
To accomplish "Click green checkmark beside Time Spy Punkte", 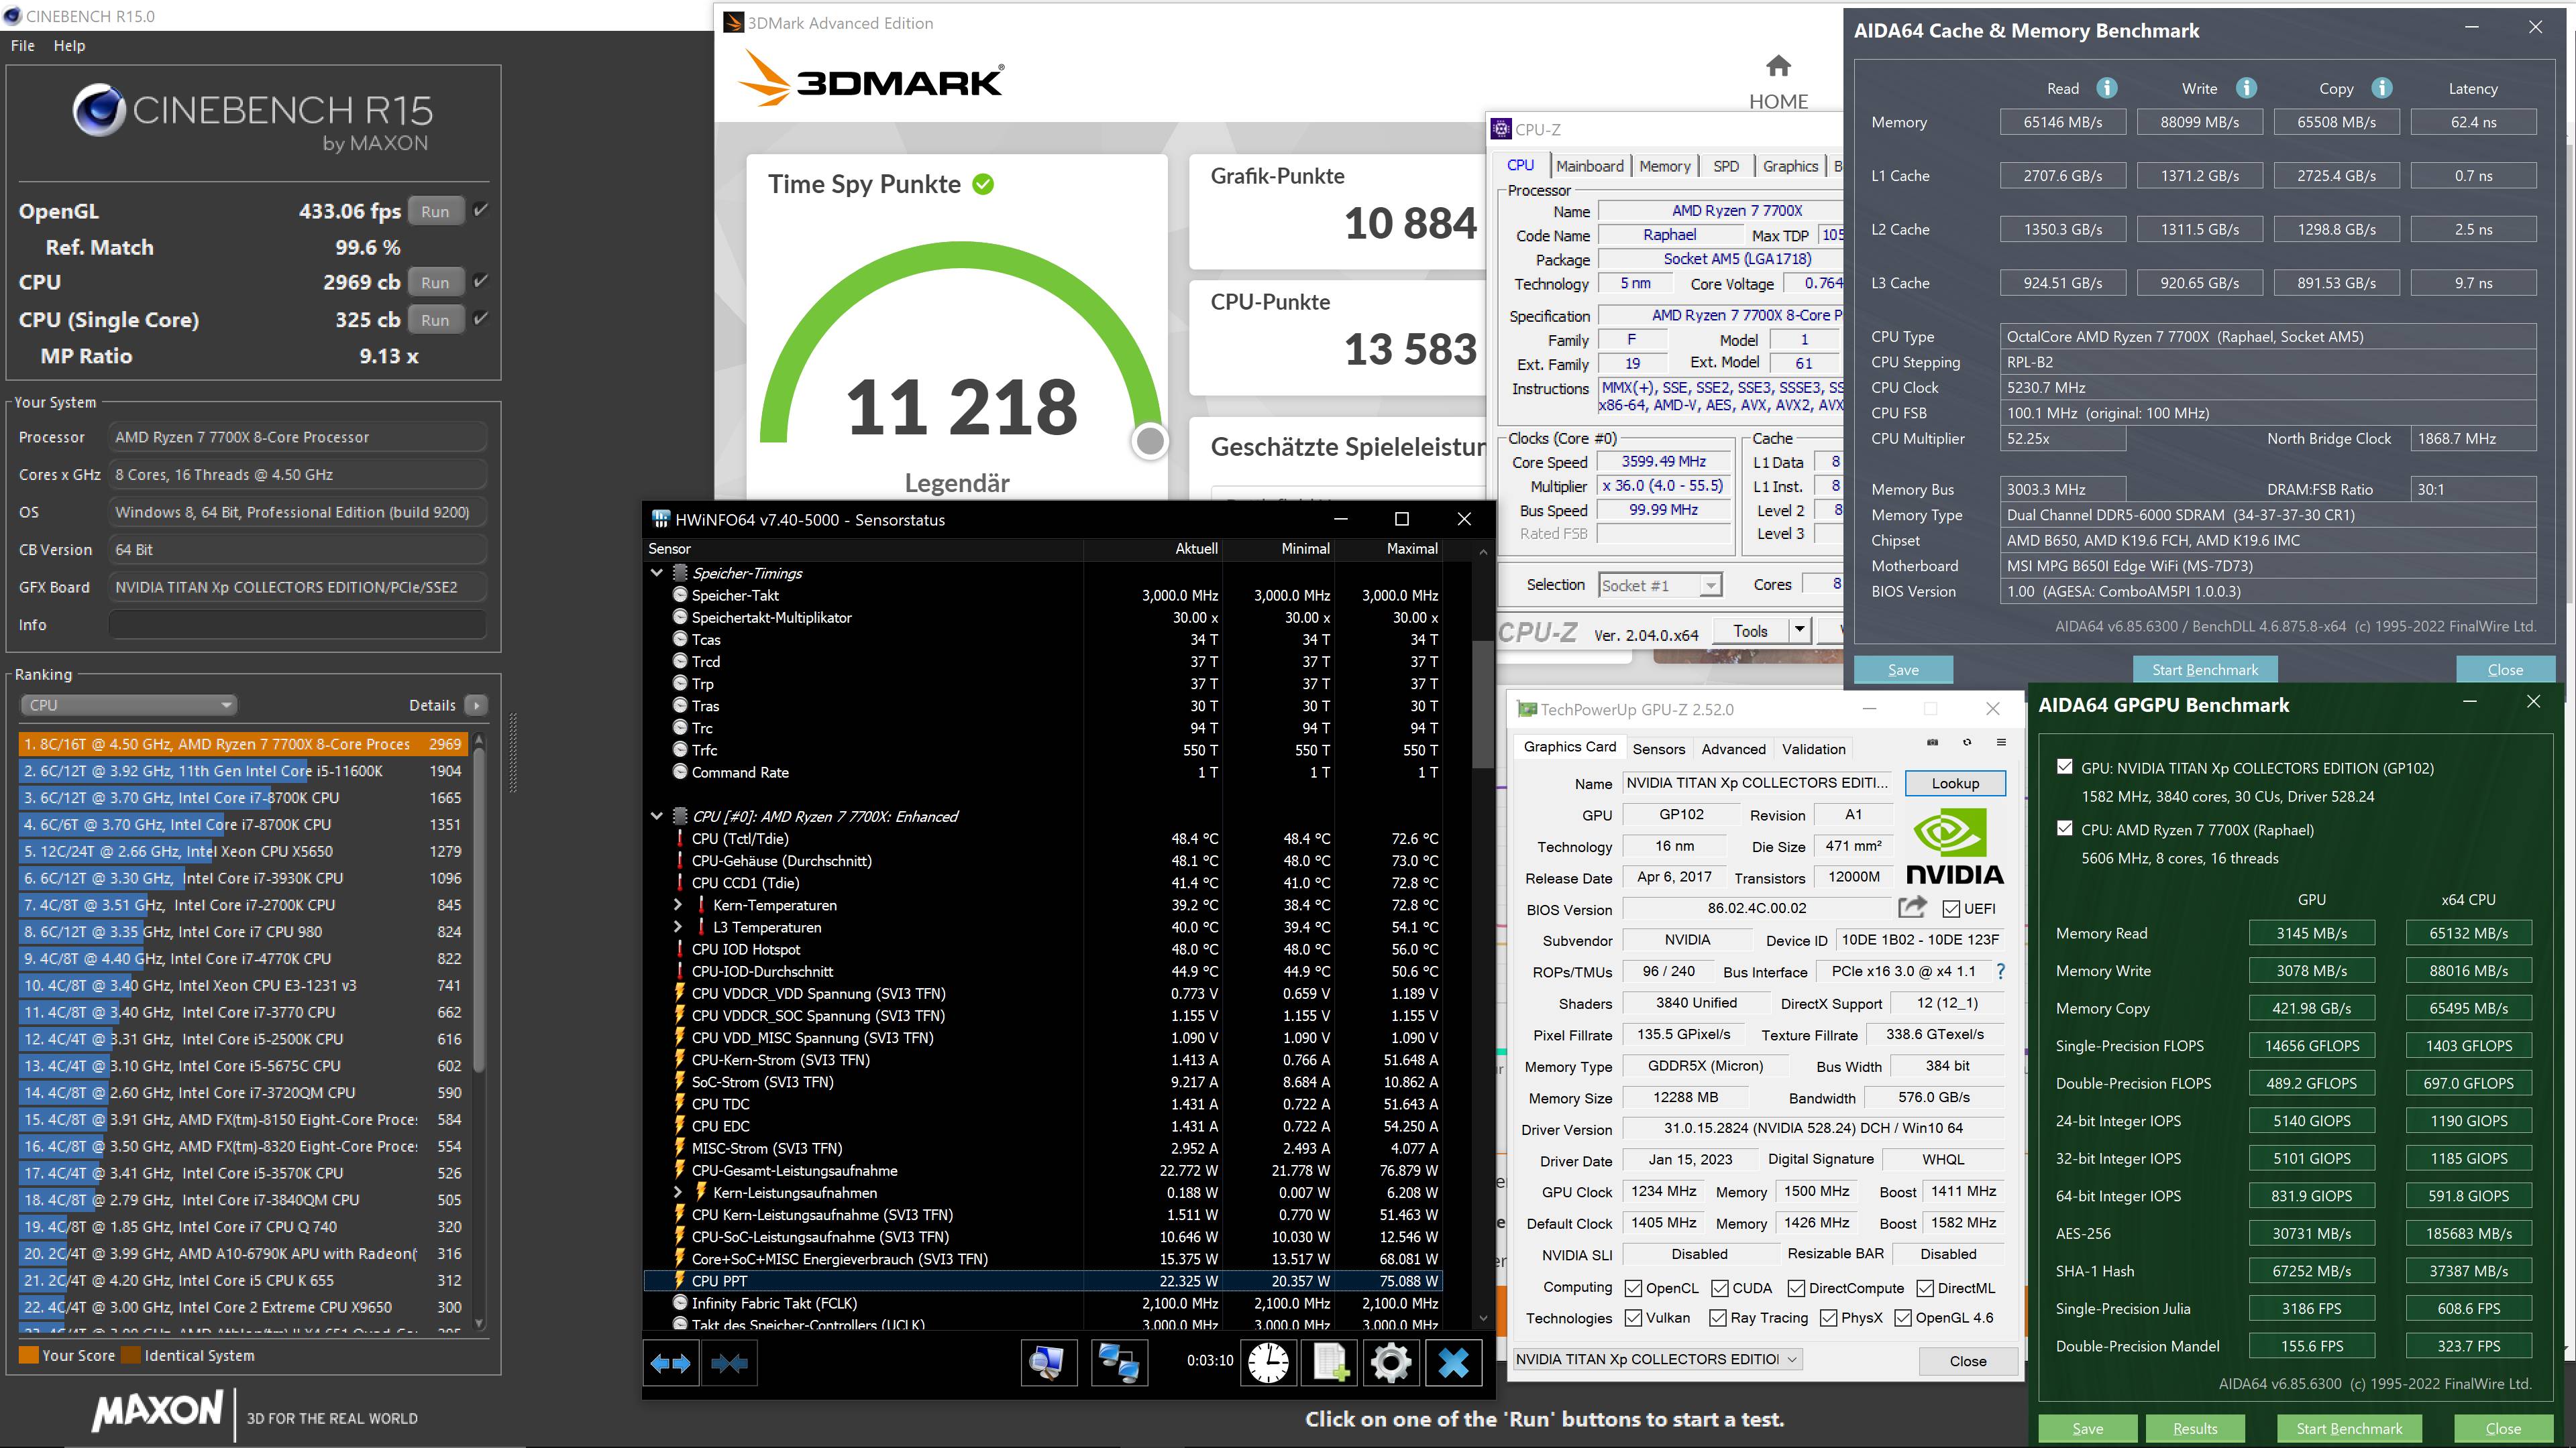I will click(983, 184).
